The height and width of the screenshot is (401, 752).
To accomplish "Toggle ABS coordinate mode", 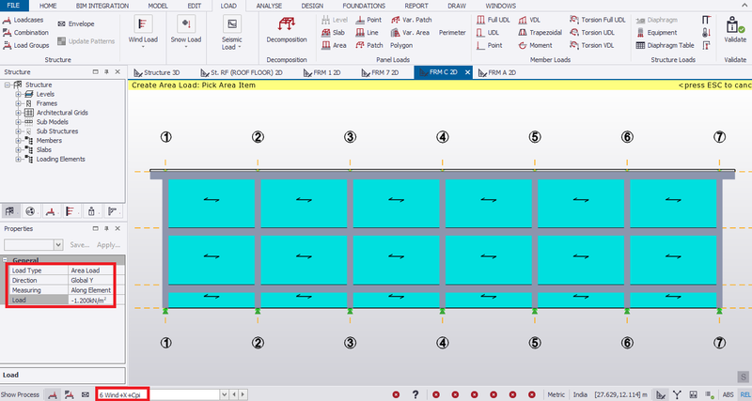I will coord(728,394).
